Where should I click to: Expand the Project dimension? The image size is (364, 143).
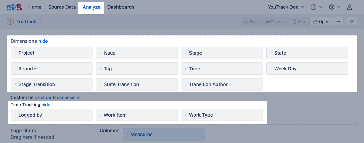pyautogui.click(x=51, y=53)
